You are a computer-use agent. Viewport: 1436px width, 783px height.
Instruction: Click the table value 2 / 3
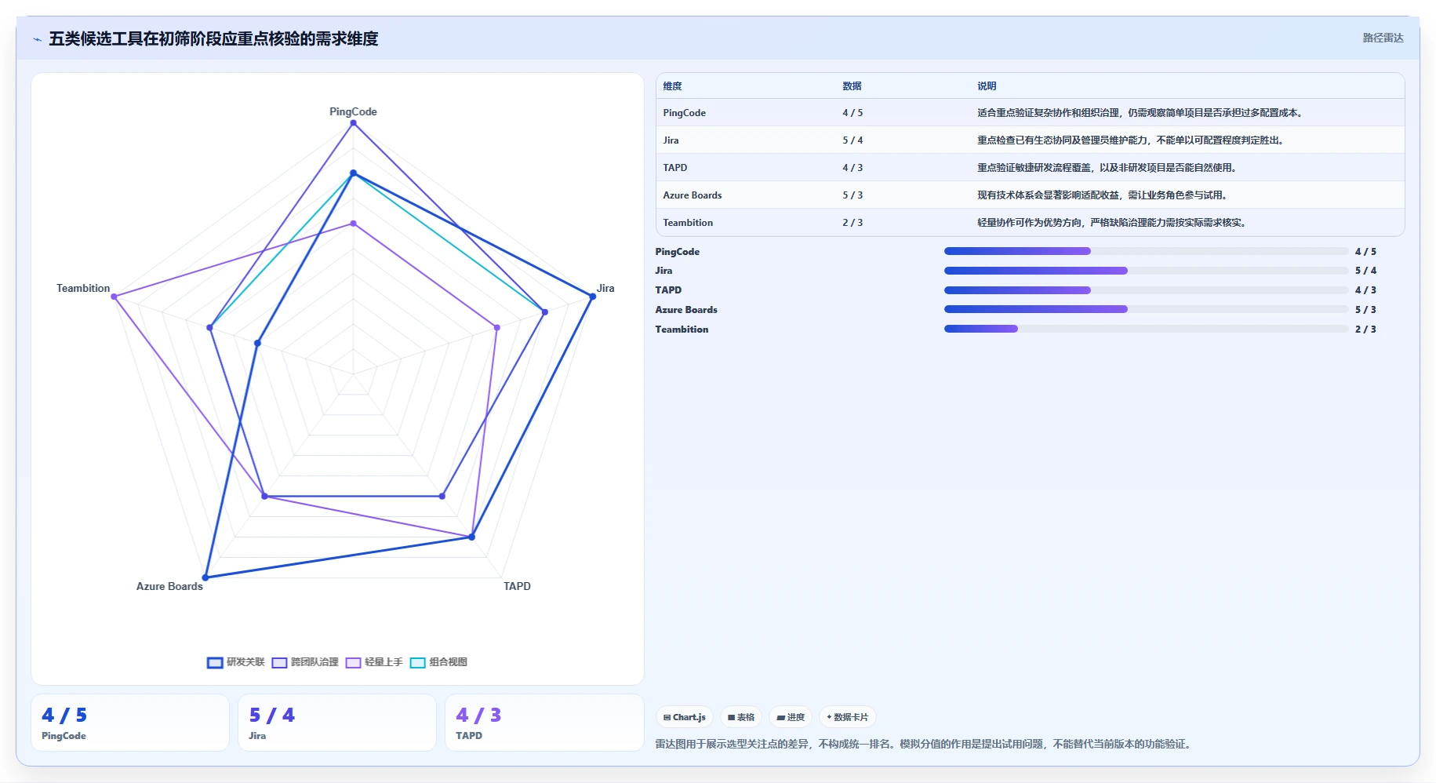click(x=853, y=223)
